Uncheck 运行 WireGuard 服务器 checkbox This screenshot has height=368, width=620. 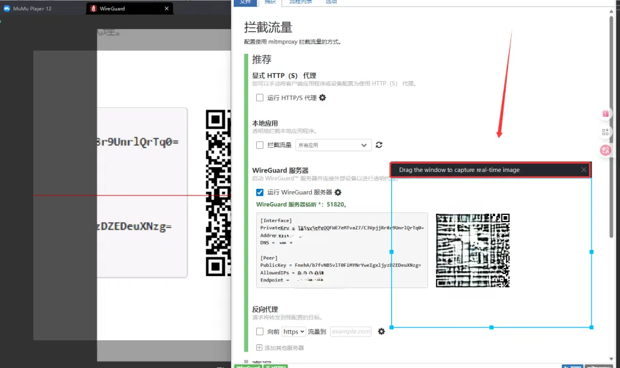(x=260, y=192)
